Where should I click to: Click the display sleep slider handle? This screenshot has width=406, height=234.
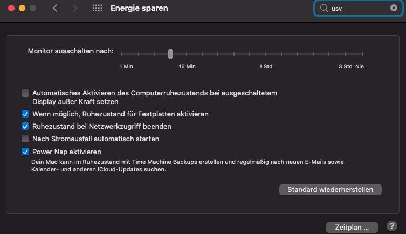pos(170,53)
